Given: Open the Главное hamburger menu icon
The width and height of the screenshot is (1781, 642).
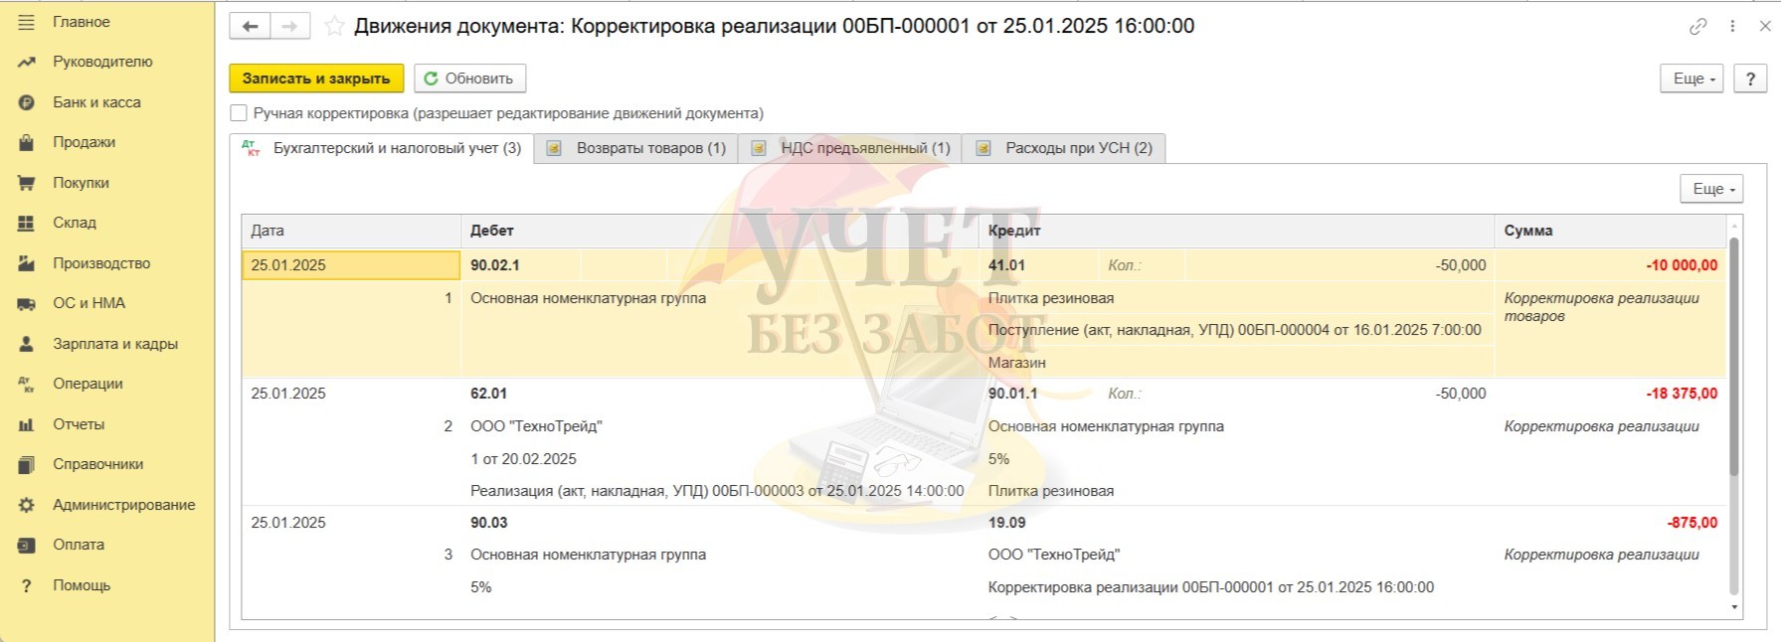Looking at the screenshot, I should [x=27, y=22].
